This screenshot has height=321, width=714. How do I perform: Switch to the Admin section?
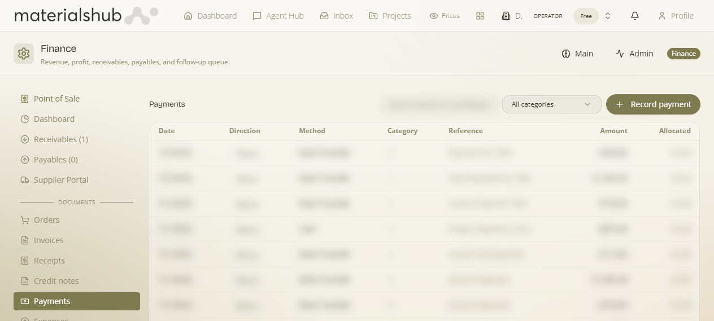coord(634,54)
